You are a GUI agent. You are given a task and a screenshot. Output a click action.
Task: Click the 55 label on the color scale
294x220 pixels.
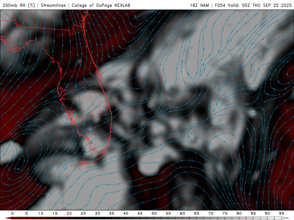[168, 213]
